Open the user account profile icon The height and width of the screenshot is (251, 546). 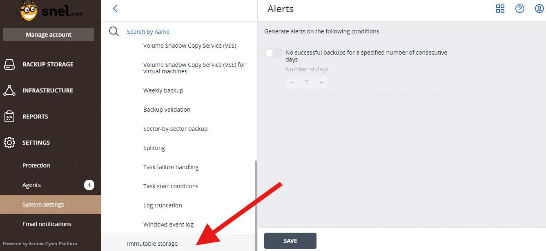click(x=539, y=9)
